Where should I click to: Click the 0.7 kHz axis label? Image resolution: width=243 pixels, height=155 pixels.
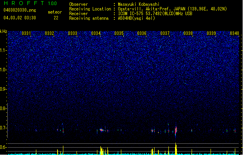[x=3, y=128]
